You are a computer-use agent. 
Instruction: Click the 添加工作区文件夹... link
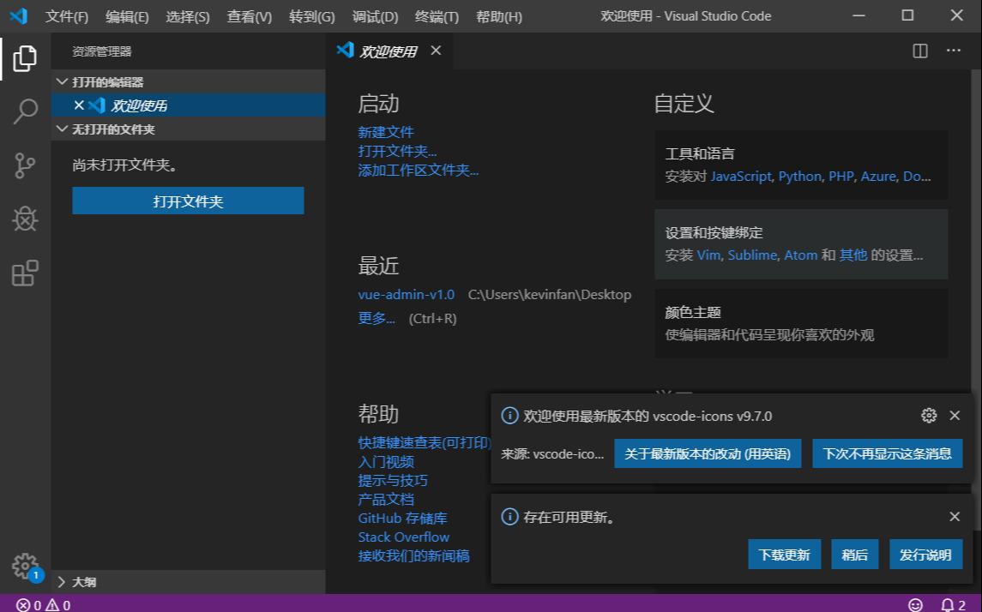coord(418,170)
